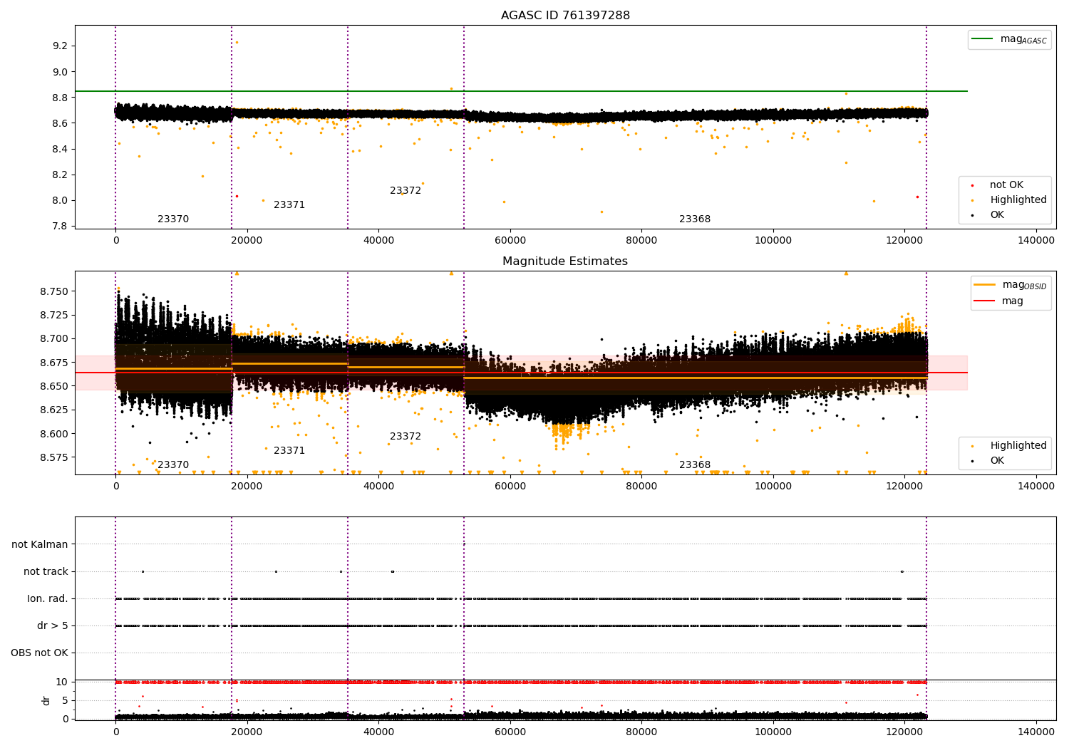Viewport: 1069px width, 748px height.
Task: Click the 8.750 y-tick in Magnitude Estimates plot
Action: tap(53, 291)
